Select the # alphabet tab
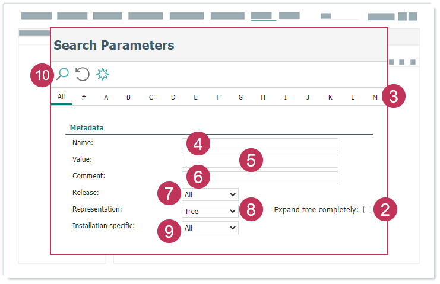 pyautogui.click(x=84, y=97)
